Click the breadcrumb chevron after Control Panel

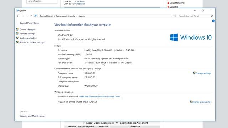tap(54, 16)
